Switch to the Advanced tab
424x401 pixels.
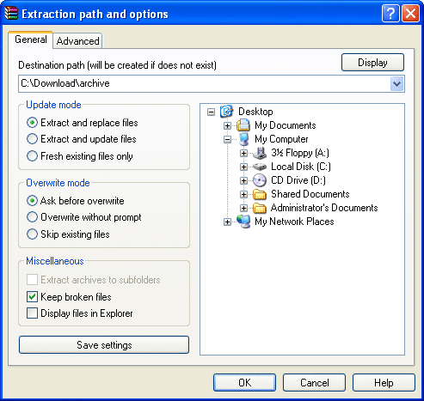pyautogui.click(x=77, y=41)
